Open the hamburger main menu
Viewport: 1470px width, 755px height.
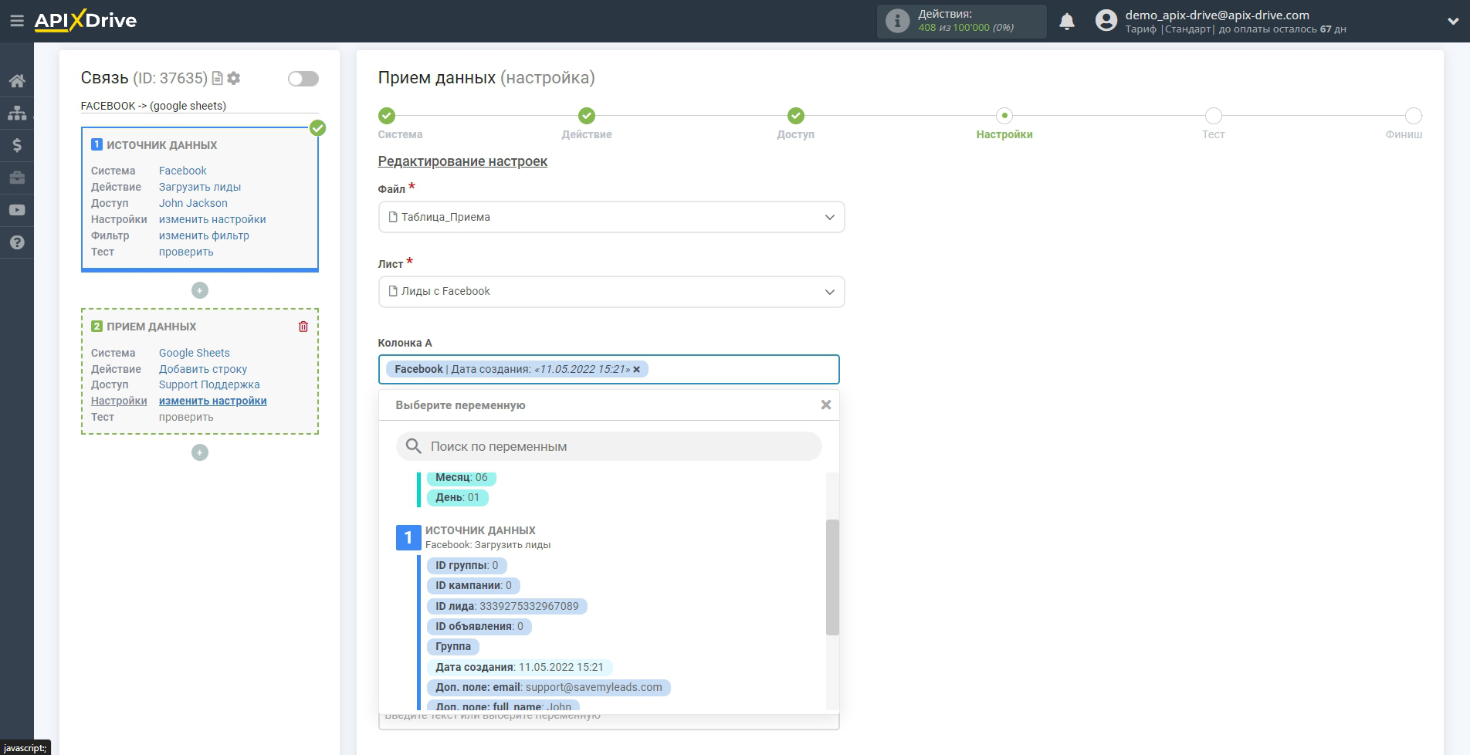pyautogui.click(x=16, y=21)
